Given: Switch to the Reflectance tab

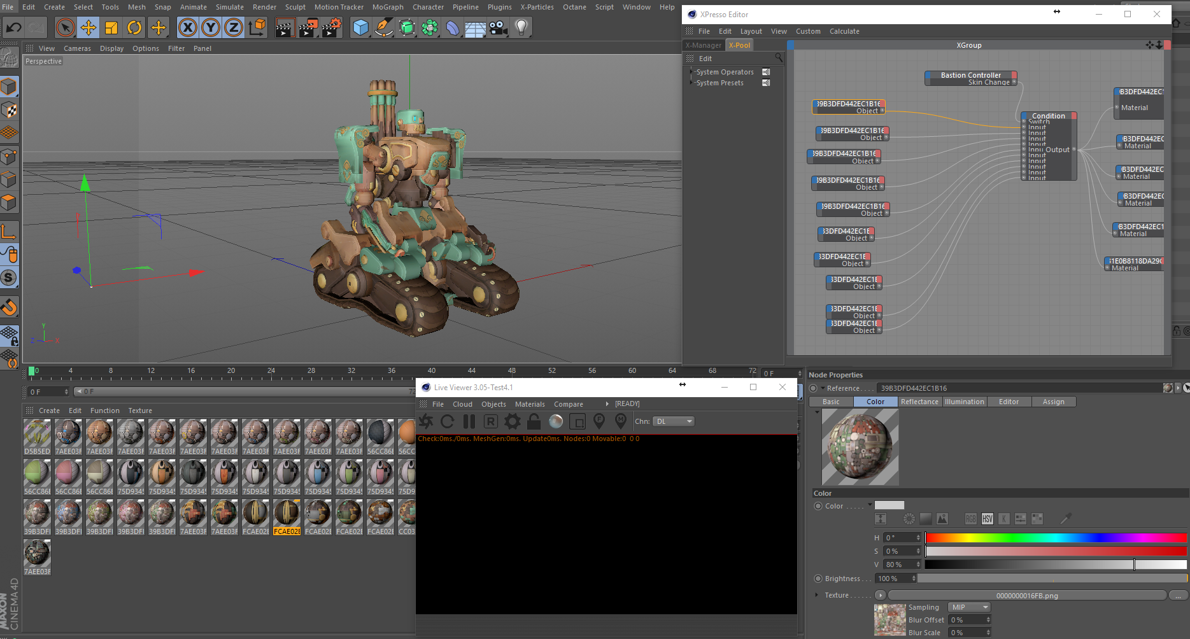Looking at the screenshot, I should [919, 402].
